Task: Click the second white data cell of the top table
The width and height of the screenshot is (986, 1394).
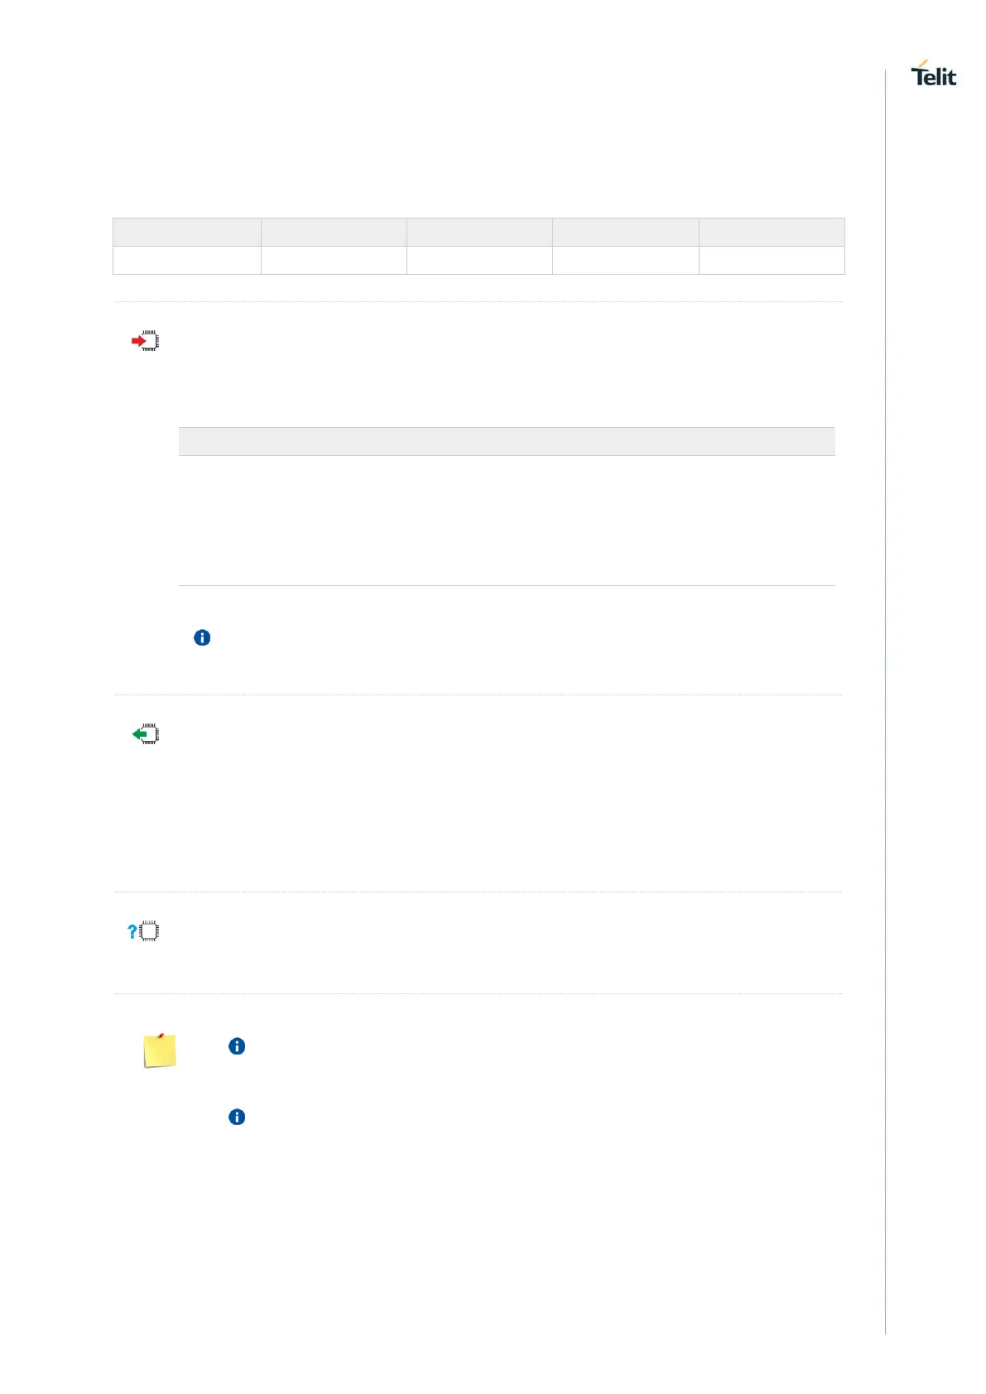Action: pyautogui.click(x=334, y=260)
